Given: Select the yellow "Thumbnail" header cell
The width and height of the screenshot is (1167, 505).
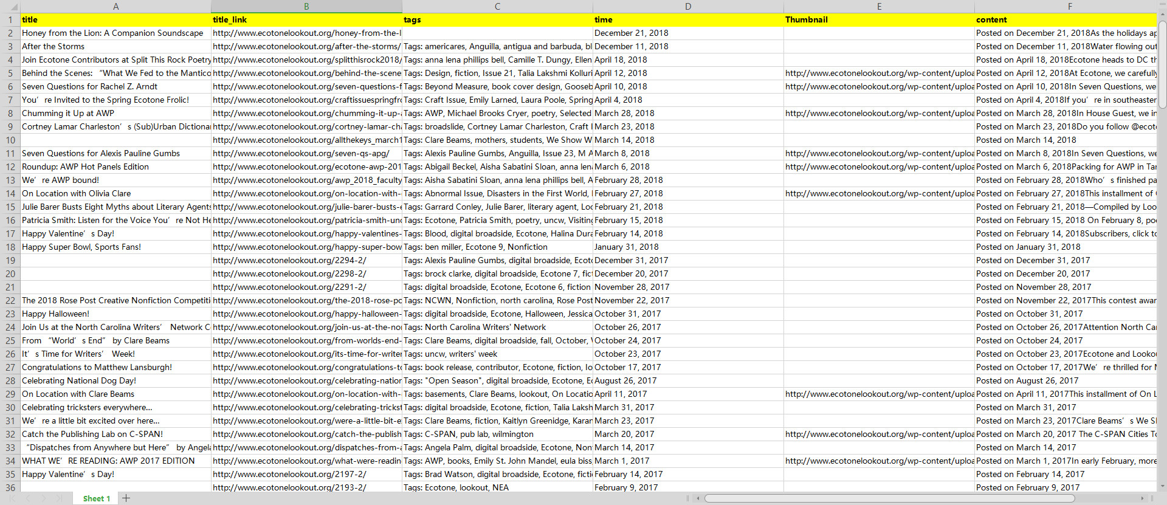Looking at the screenshot, I should coord(878,20).
